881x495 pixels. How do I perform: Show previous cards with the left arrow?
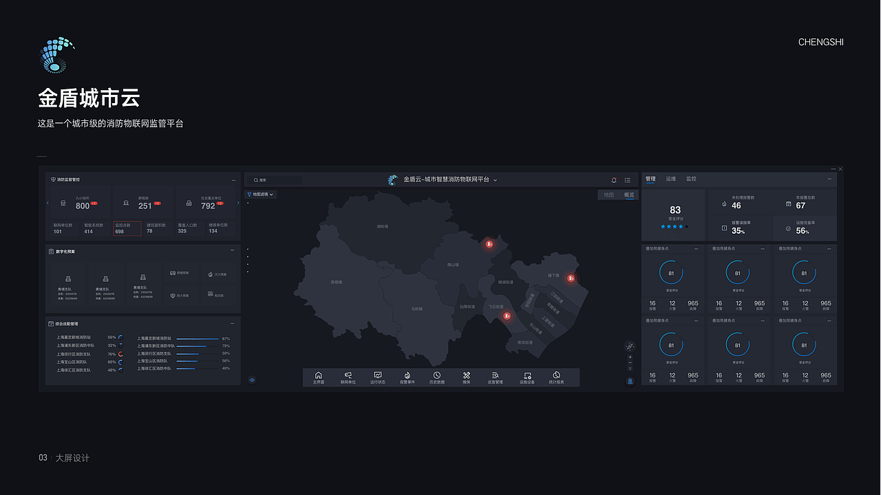[x=47, y=203]
